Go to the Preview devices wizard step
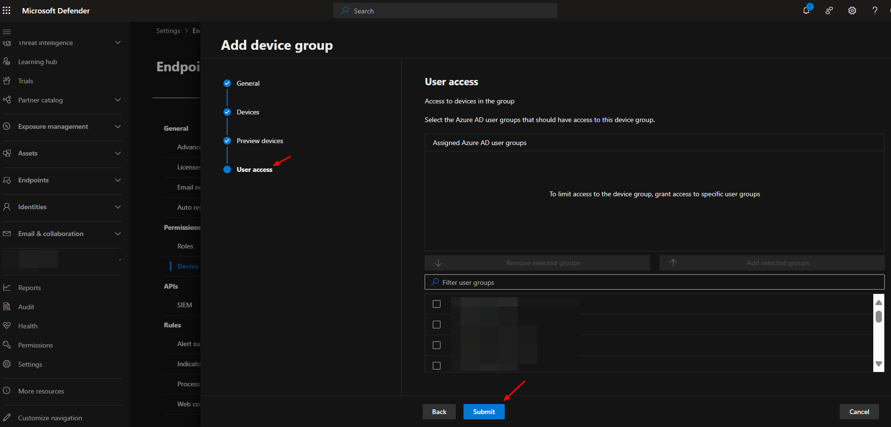 click(x=254, y=141)
